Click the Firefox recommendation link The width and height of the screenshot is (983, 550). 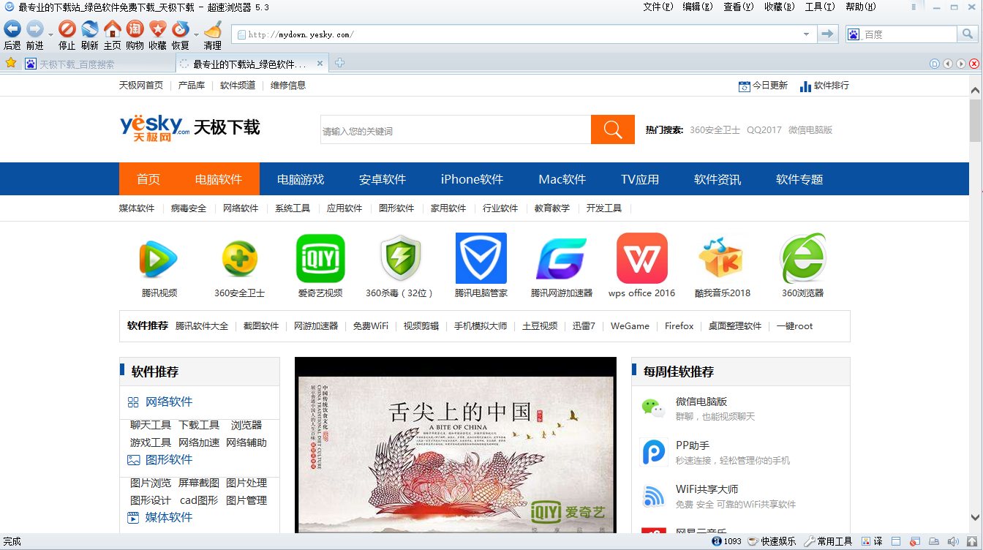point(679,326)
